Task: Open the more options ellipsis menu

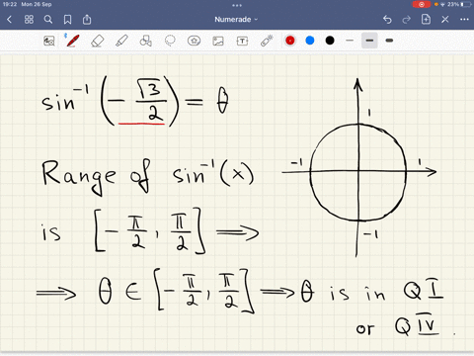Action: [464, 20]
